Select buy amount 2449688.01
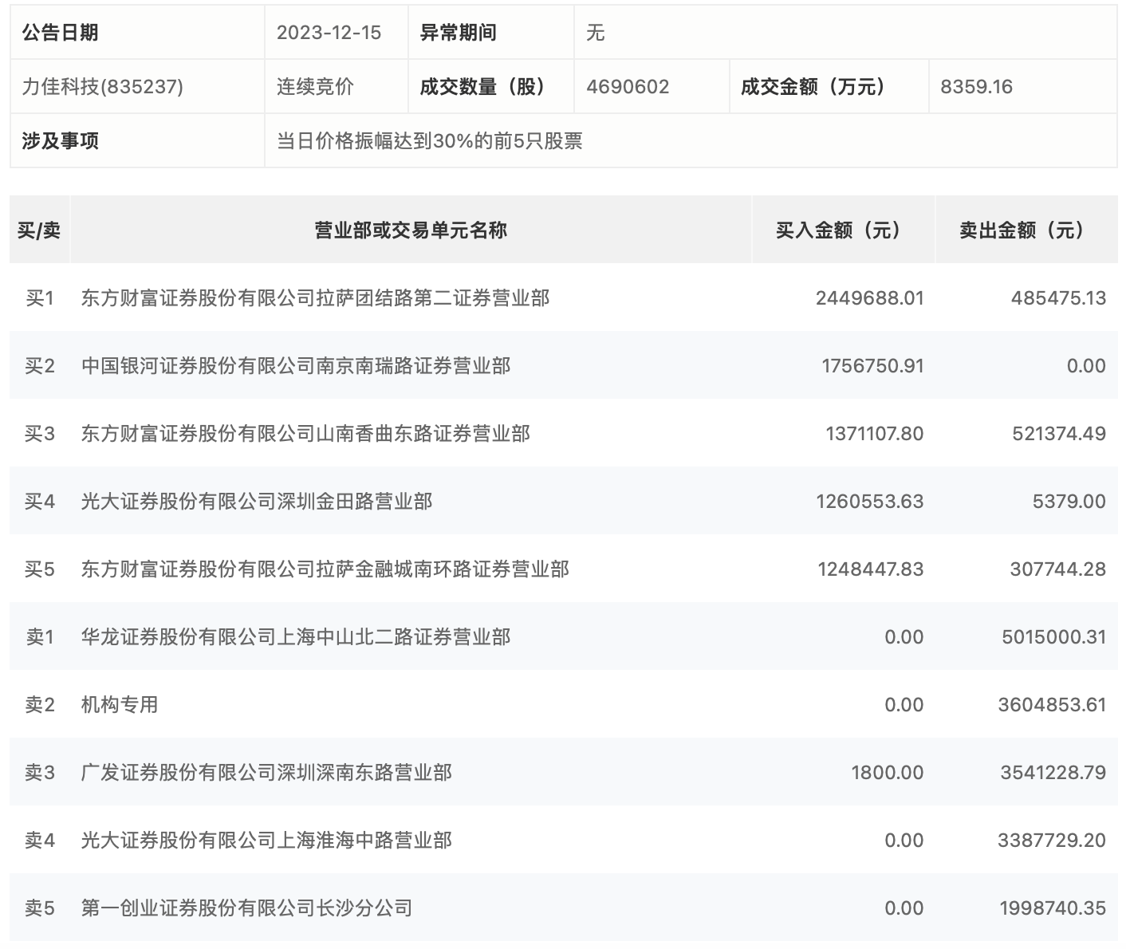 870,298
